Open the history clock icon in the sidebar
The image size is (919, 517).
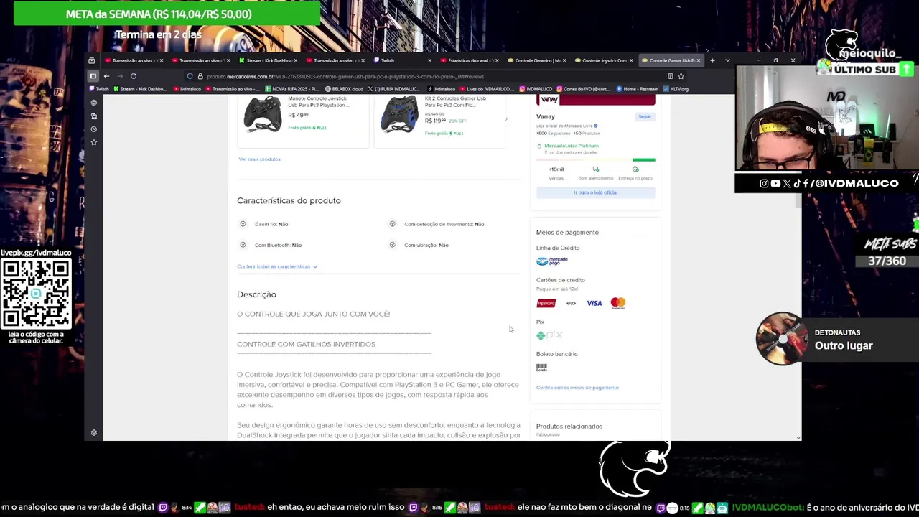coord(94,129)
